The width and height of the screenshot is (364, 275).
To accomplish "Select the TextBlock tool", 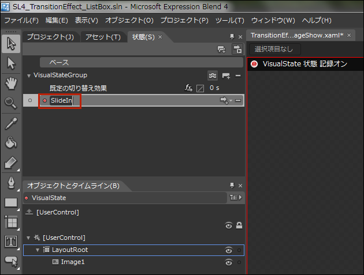I will (x=11, y=242).
